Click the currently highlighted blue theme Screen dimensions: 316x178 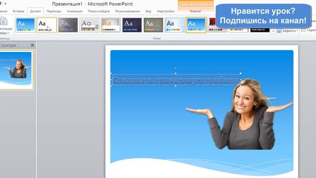pyautogui.click(x=196, y=25)
